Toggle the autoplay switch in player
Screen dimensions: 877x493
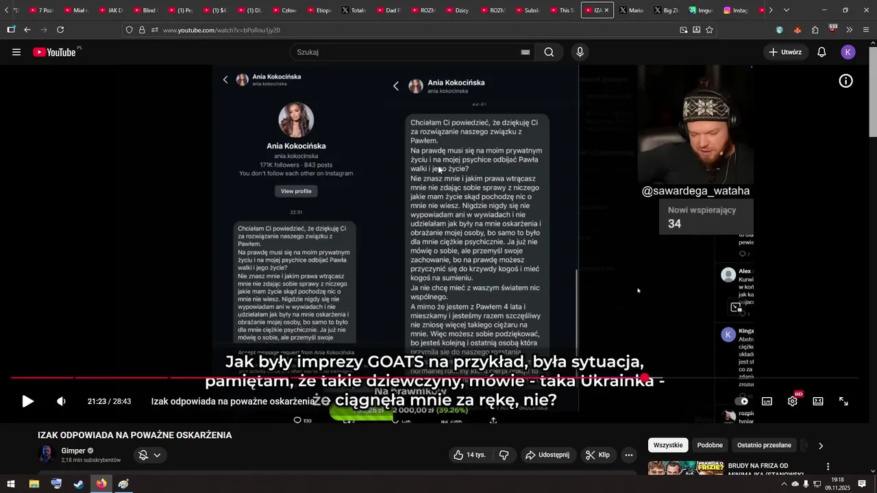741,401
